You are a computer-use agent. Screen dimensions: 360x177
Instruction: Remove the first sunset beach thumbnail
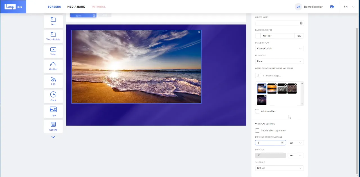[x=265, y=85]
